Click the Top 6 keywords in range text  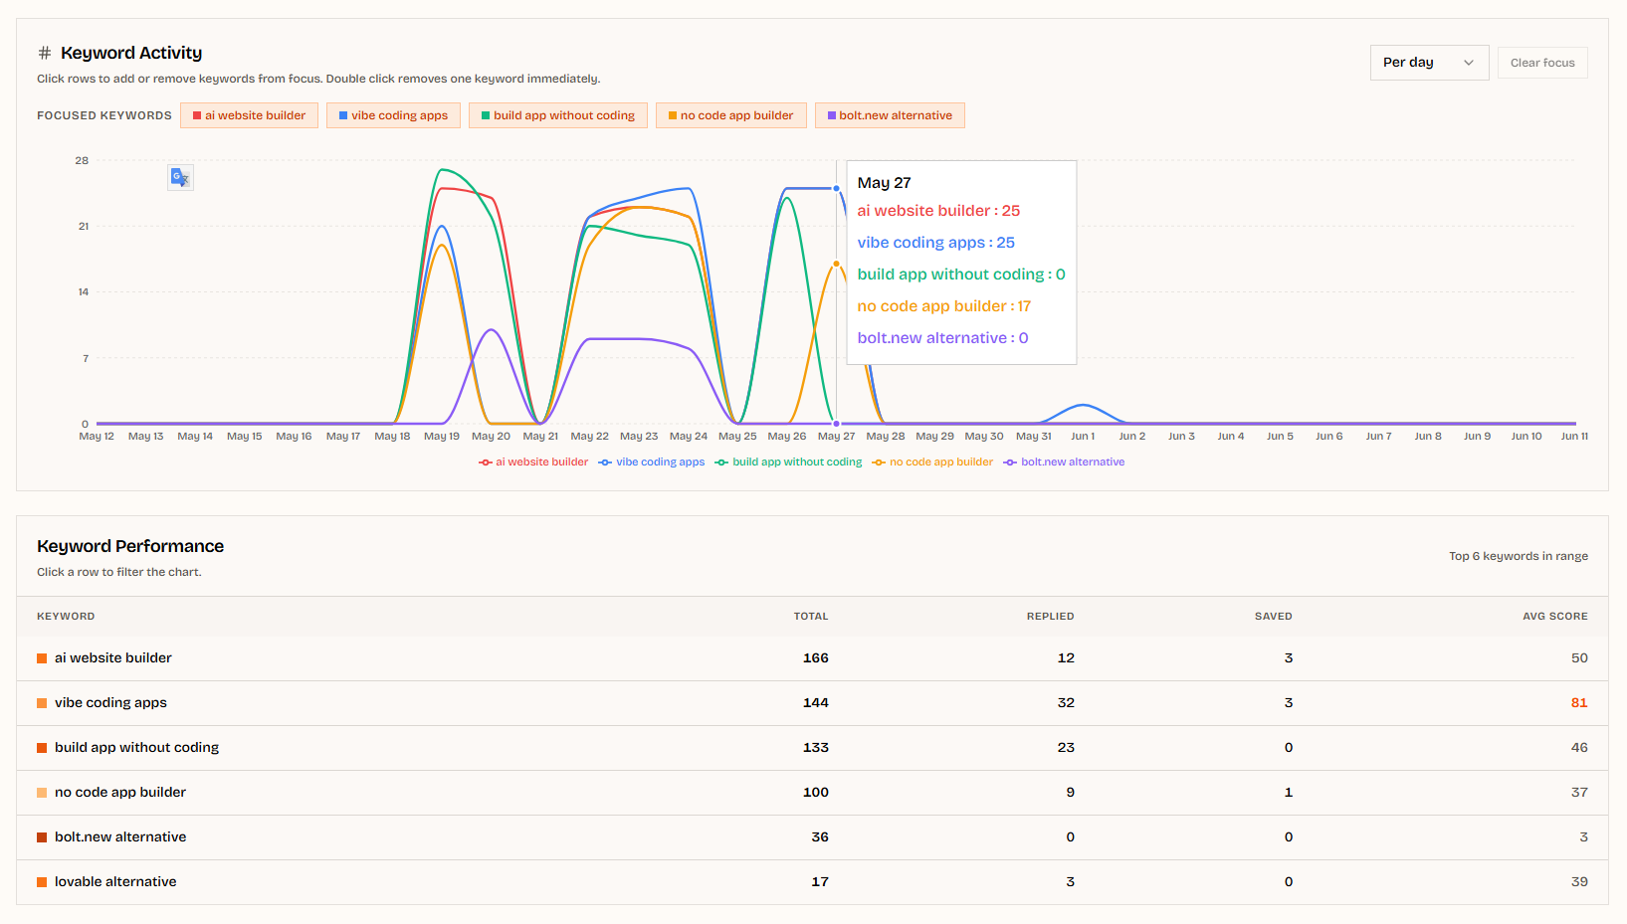tap(1519, 556)
